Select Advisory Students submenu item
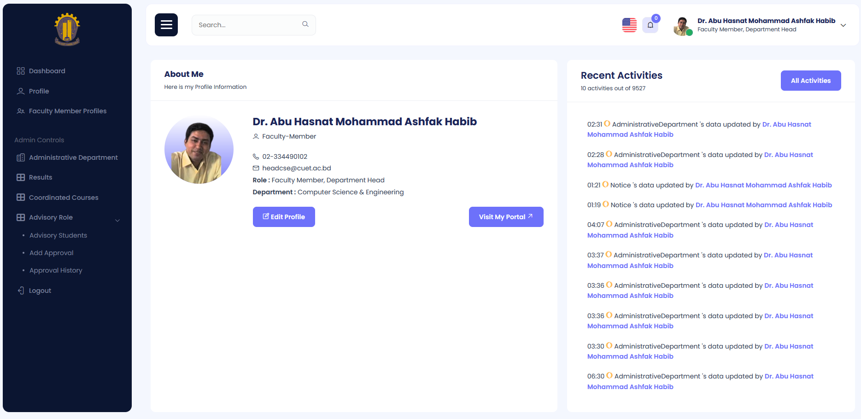 coord(58,235)
